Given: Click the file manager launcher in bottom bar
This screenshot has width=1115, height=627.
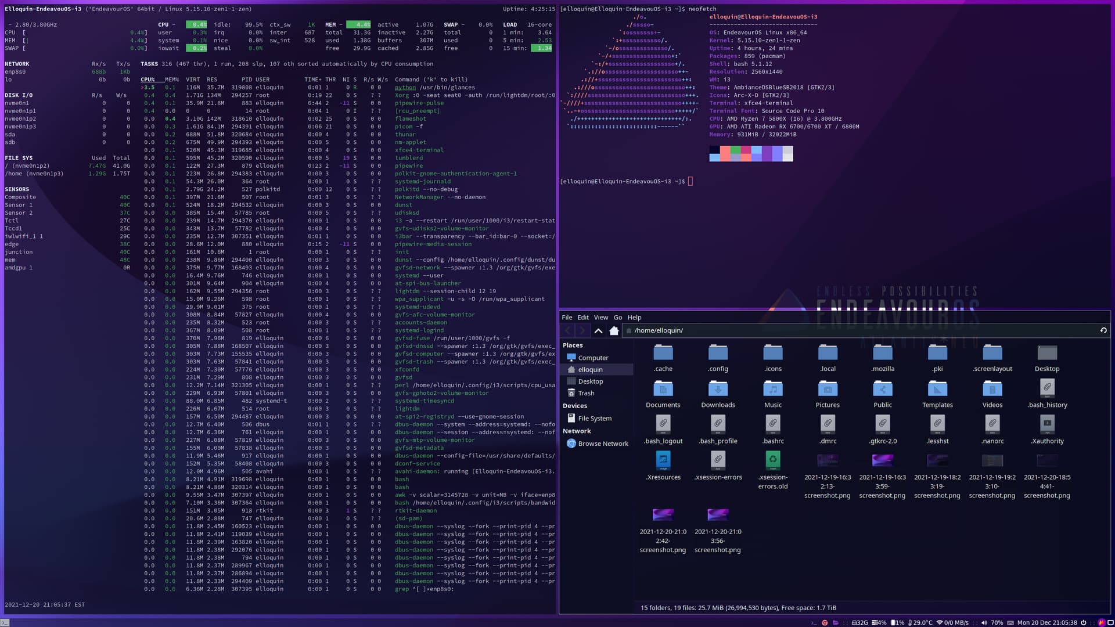Looking at the screenshot, I should pos(836,622).
